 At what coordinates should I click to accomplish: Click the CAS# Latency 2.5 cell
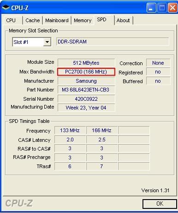click(102, 140)
